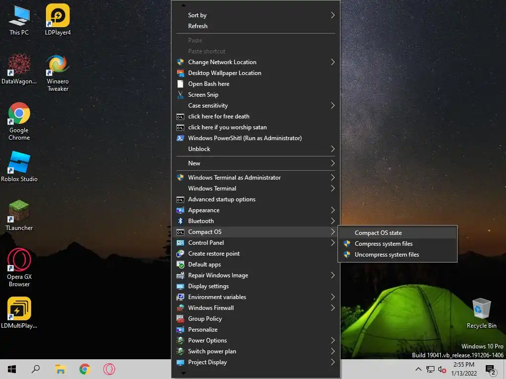Click the Group Policy icon

point(180,319)
